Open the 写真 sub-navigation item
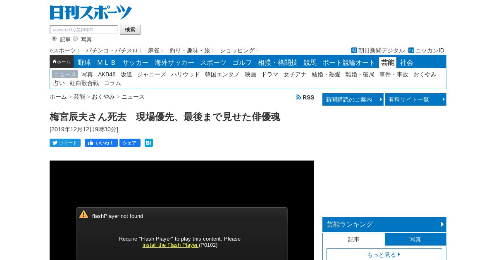Screen dimensions: 496x260 87,74
